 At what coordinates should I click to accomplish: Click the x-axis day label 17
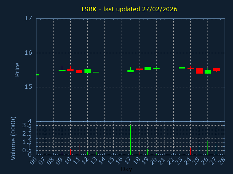coord(128,161)
